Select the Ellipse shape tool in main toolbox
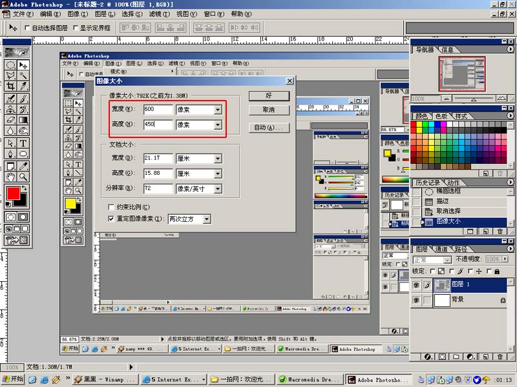The height and width of the screenshot is (387, 517). (23, 154)
